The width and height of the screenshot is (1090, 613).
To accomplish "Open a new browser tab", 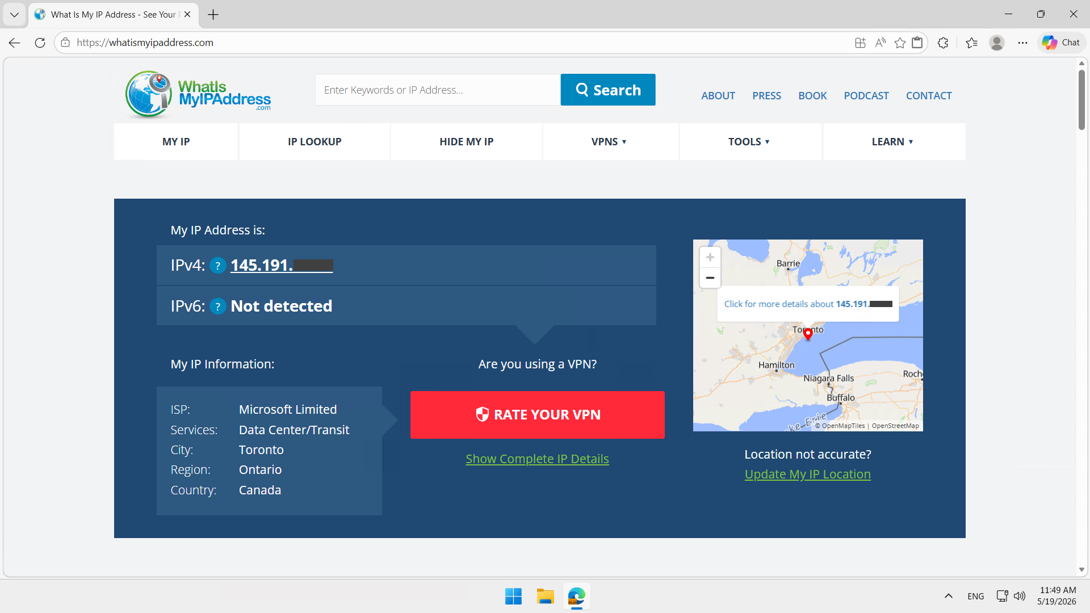I will click(x=213, y=15).
